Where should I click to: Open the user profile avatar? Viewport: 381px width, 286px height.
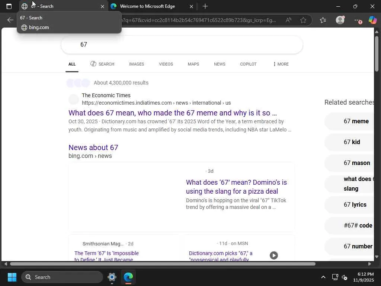(340, 20)
